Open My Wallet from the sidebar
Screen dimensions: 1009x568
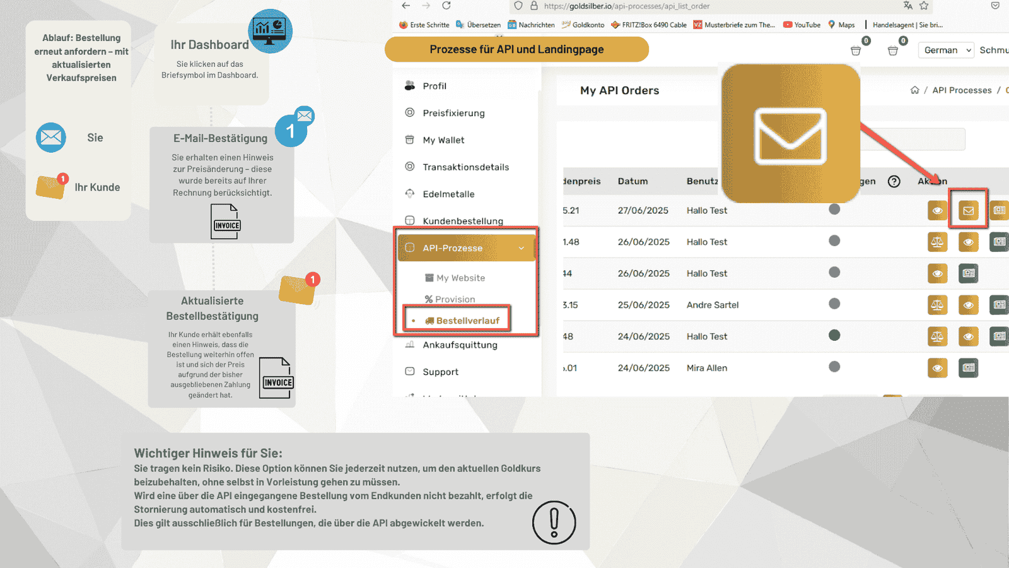(x=443, y=139)
